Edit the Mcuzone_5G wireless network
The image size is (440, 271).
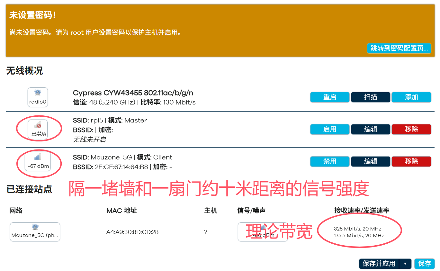coord(370,161)
